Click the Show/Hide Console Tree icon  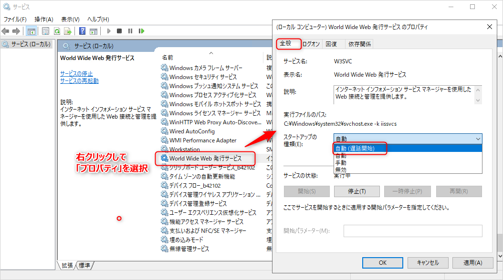31,31
